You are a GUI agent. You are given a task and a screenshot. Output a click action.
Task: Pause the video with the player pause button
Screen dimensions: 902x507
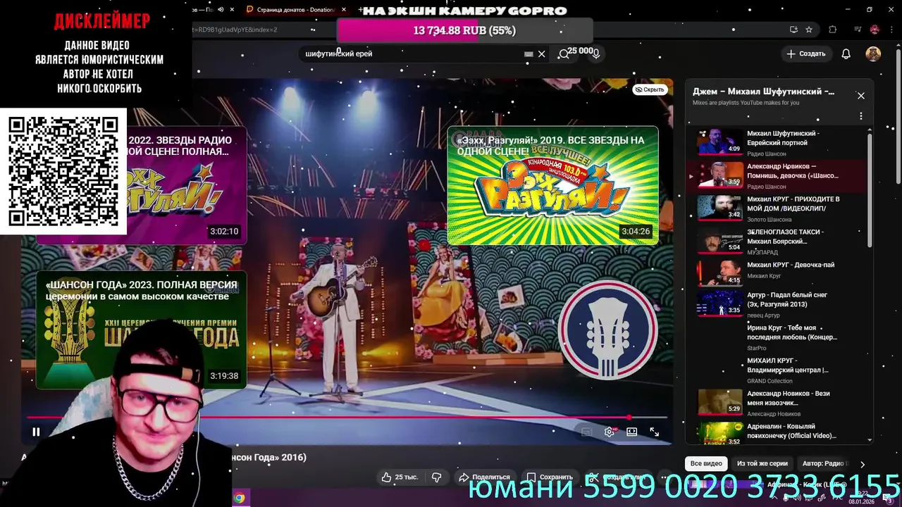36,432
